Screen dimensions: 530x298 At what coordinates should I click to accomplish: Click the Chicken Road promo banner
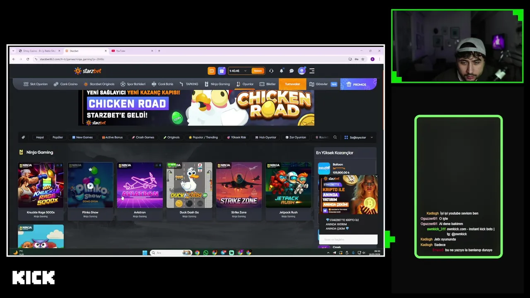[x=196, y=108]
